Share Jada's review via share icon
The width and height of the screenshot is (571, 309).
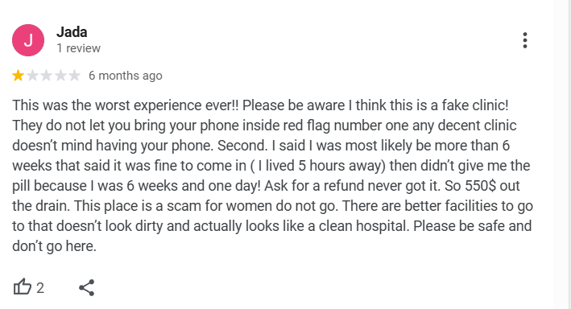click(x=87, y=287)
